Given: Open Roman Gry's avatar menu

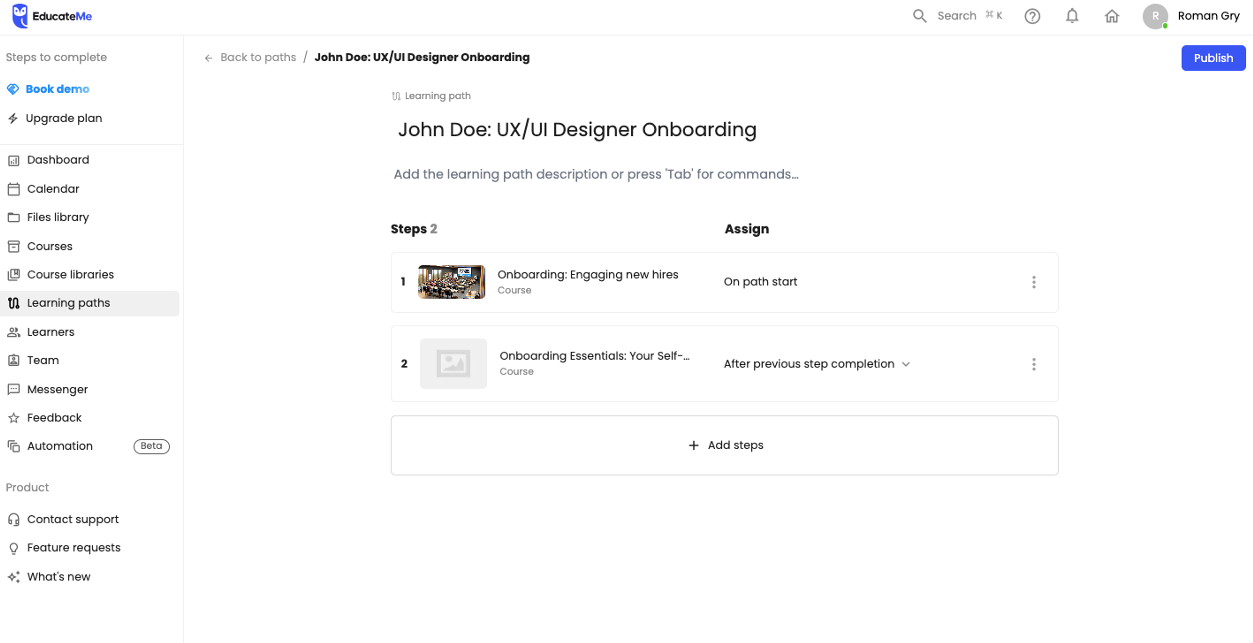Looking at the screenshot, I should click(x=1155, y=16).
